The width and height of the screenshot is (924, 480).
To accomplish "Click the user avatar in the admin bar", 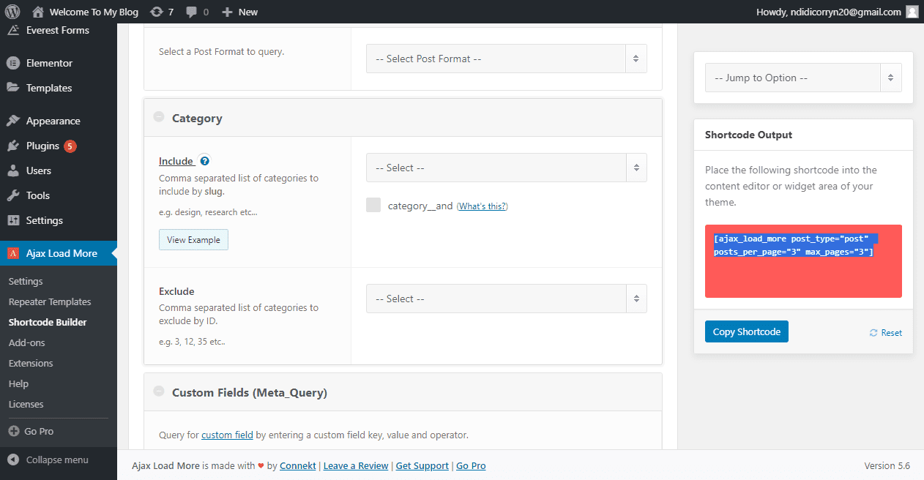I will (x=912, y=12).
